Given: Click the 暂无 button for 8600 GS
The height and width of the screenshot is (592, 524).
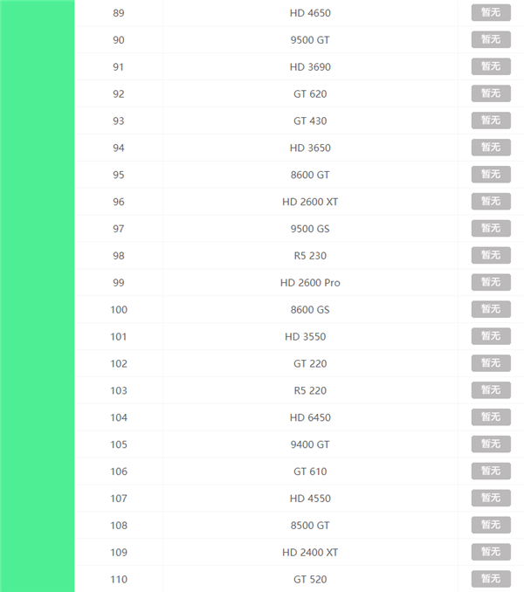Looking at the screenshot, I should [x=491, y=310].
